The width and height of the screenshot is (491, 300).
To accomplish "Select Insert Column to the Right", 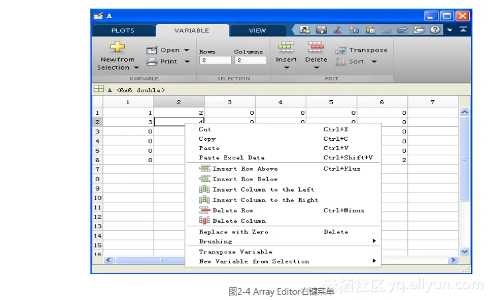I will coord(284,200).
